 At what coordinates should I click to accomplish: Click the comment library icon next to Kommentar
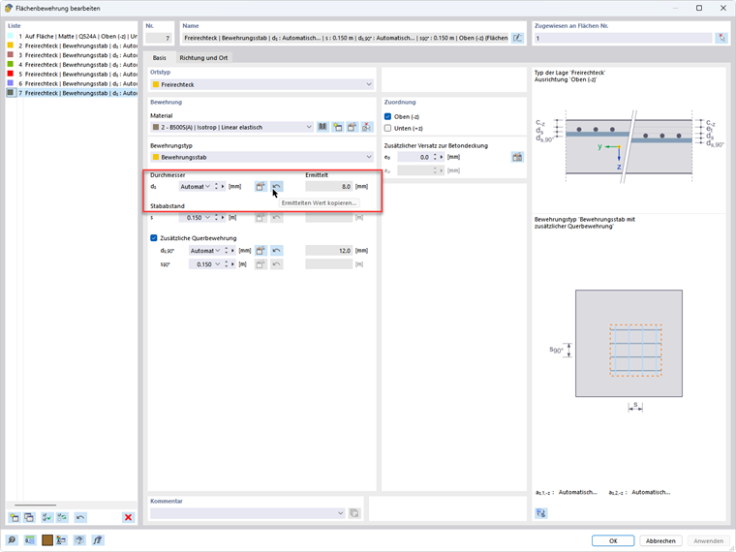tap(354, 513)
